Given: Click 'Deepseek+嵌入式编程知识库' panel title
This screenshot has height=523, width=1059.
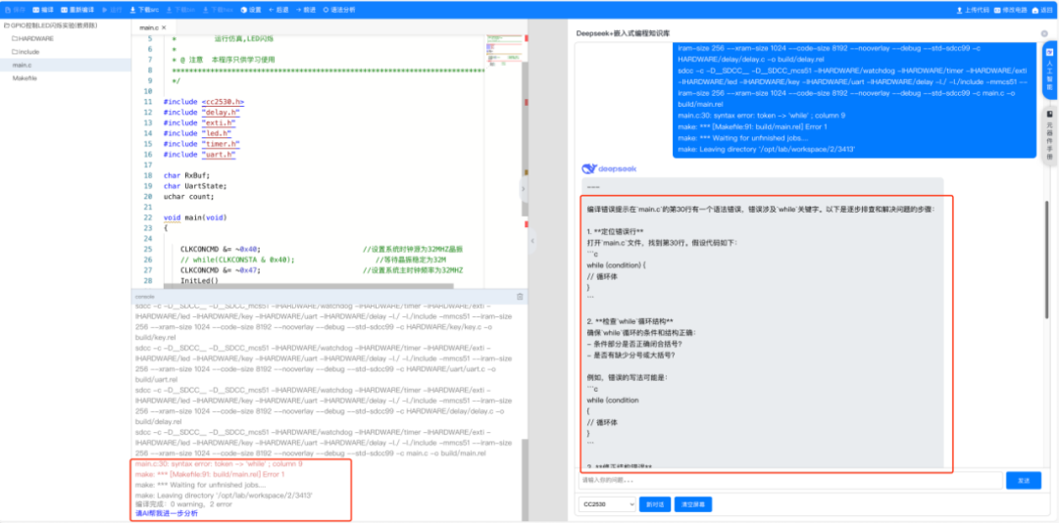Looking at the screenshot, I should click(623, 33).
